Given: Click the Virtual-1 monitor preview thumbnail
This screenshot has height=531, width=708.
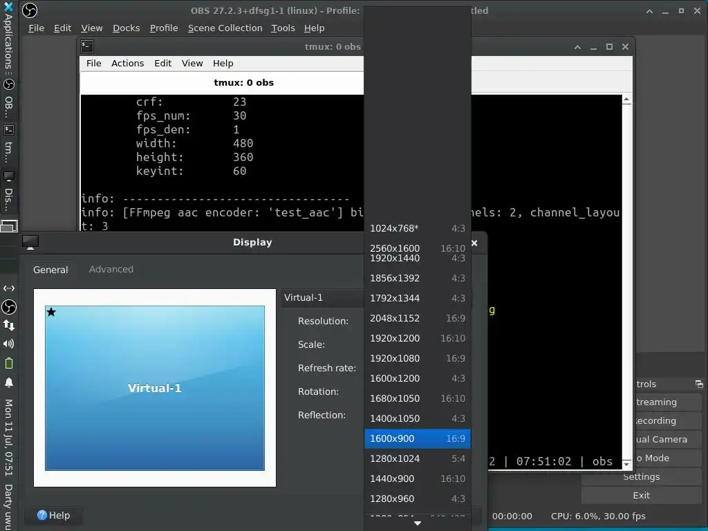Looking at the screenshot, I should (155, 388).
